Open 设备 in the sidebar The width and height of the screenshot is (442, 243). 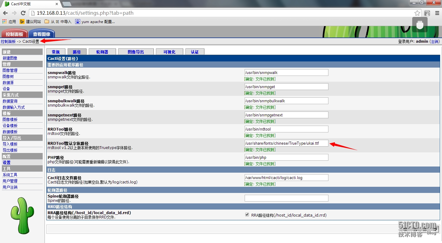(x=6, y=89)
